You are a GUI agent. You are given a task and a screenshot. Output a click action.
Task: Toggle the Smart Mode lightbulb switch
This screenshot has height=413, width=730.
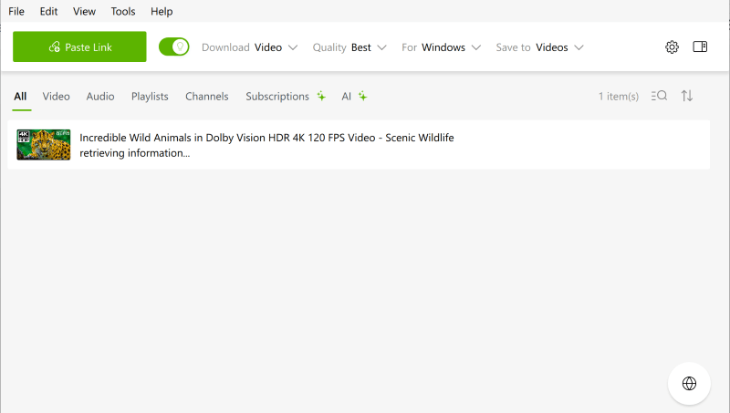(173, 46)
